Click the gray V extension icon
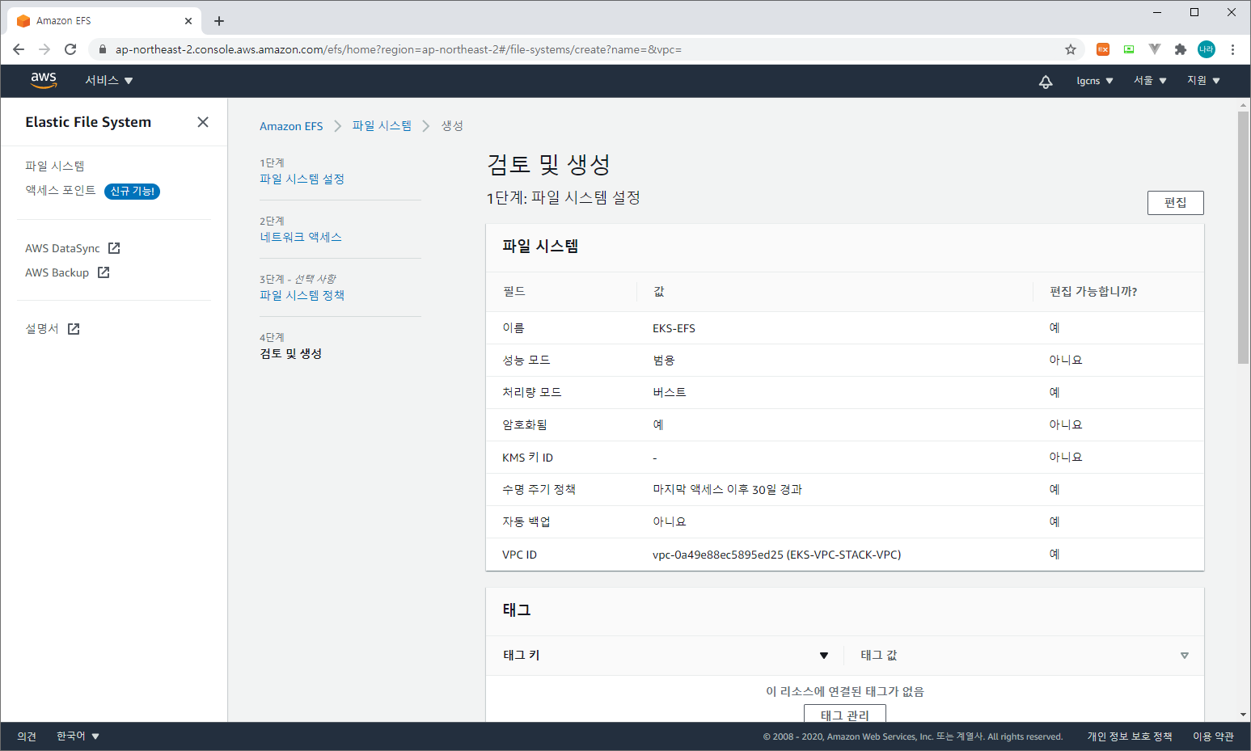 (x=1155, y=49)
